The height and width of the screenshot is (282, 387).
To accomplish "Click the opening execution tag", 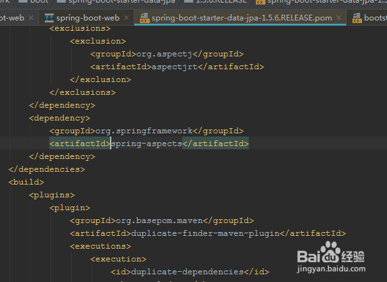I will tap(118, 259).
